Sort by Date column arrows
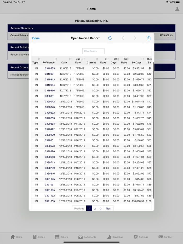The image size is (183, 244). [x=70, y=59]
